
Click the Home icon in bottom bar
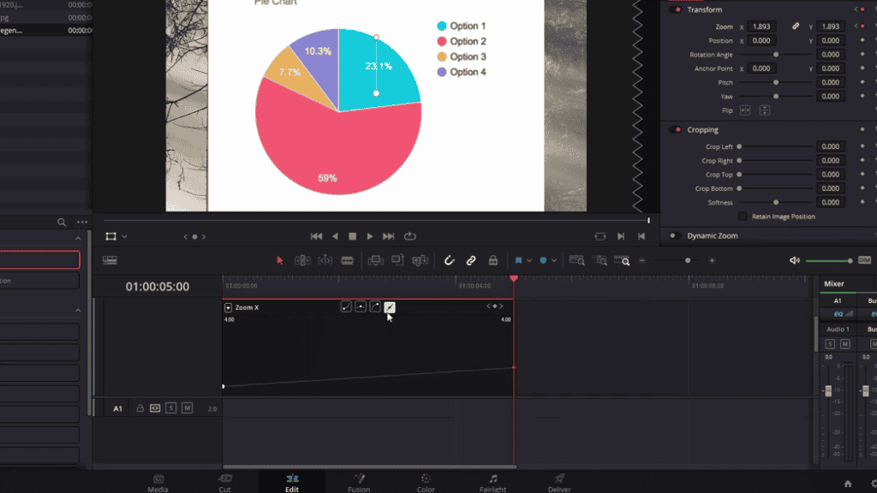(848, 484)
